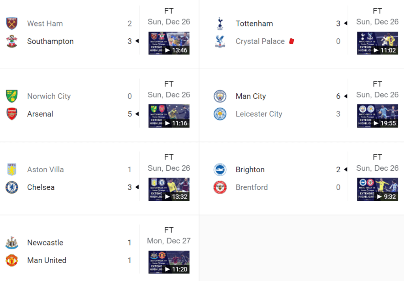Click the Crystal Palace club crest

click(220, 41)
